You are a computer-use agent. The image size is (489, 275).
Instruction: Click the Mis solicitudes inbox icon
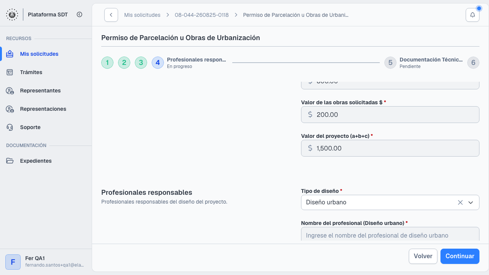[x=10, y=54]
